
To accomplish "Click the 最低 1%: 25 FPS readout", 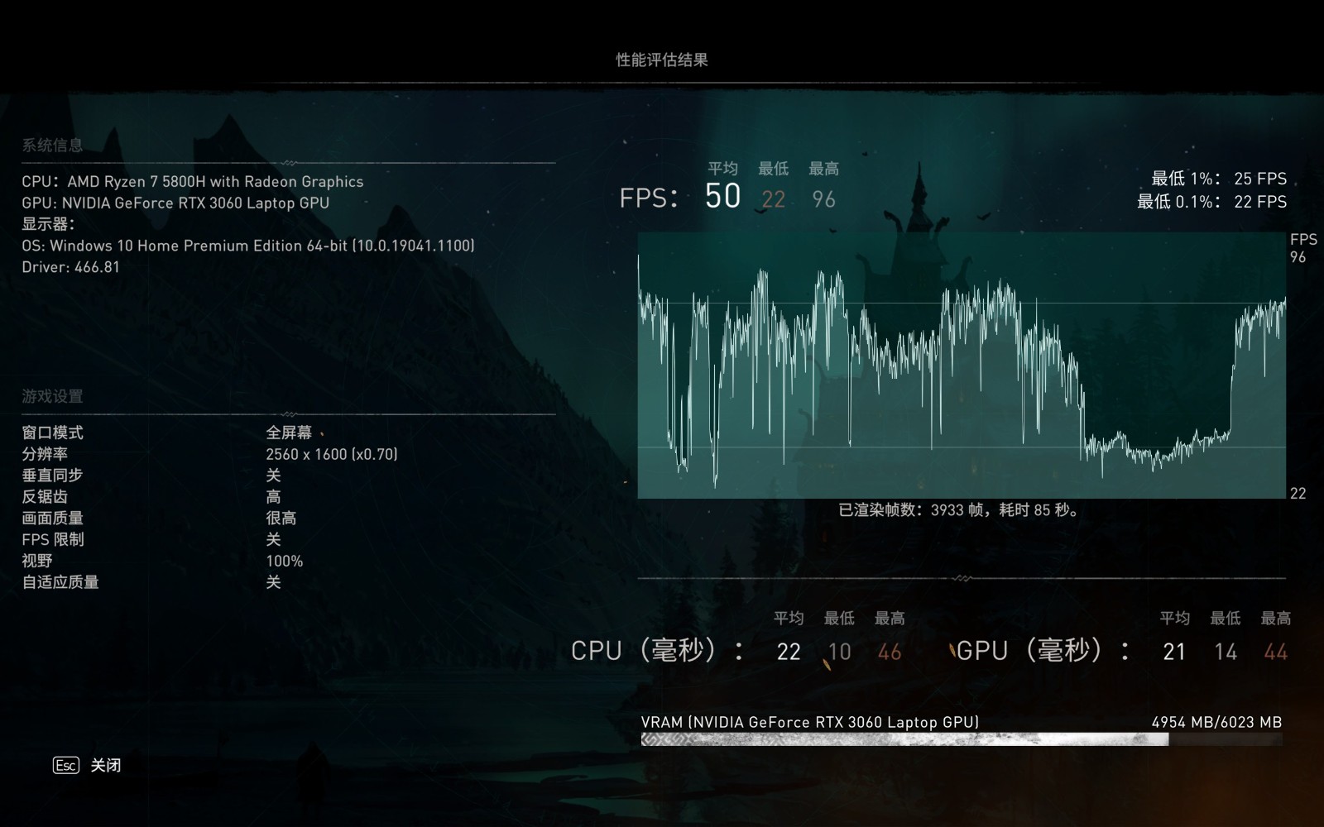I will pyautogui.click(x=1219, y=179).
